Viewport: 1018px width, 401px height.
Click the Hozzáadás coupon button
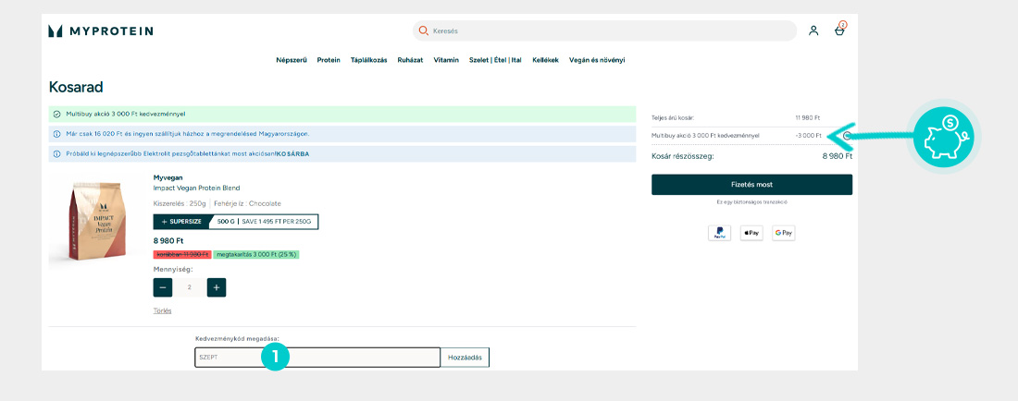[x=465, y=357]
